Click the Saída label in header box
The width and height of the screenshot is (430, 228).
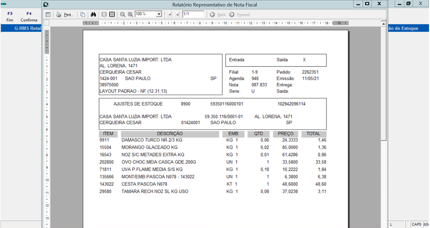coord(282,60)
